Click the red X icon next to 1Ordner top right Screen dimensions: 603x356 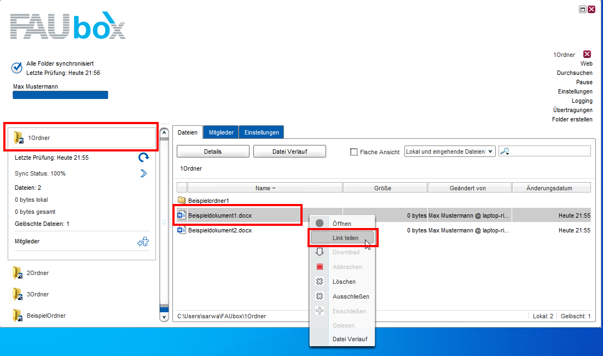587,54
